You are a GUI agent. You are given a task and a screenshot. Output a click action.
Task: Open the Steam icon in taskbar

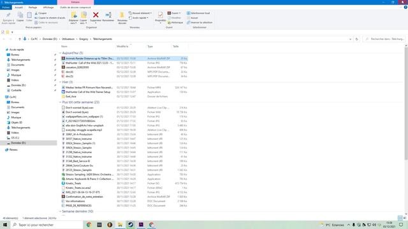click(x=130, y=225)
